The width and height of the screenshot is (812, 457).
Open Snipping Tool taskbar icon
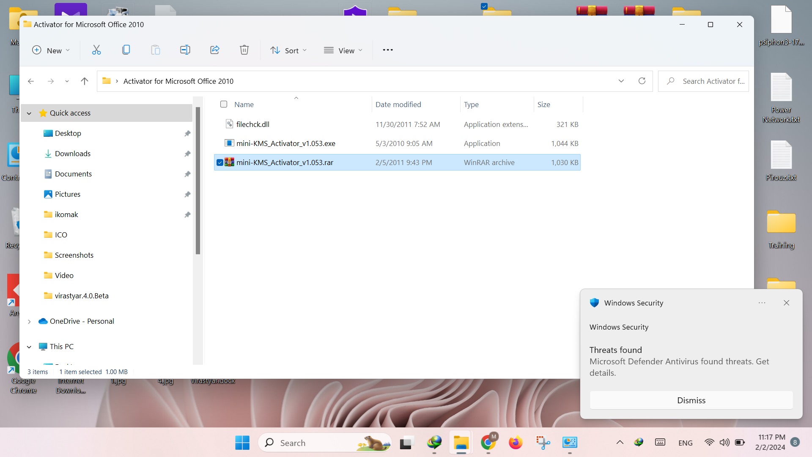pyautogui.click(x=543, y=443)
